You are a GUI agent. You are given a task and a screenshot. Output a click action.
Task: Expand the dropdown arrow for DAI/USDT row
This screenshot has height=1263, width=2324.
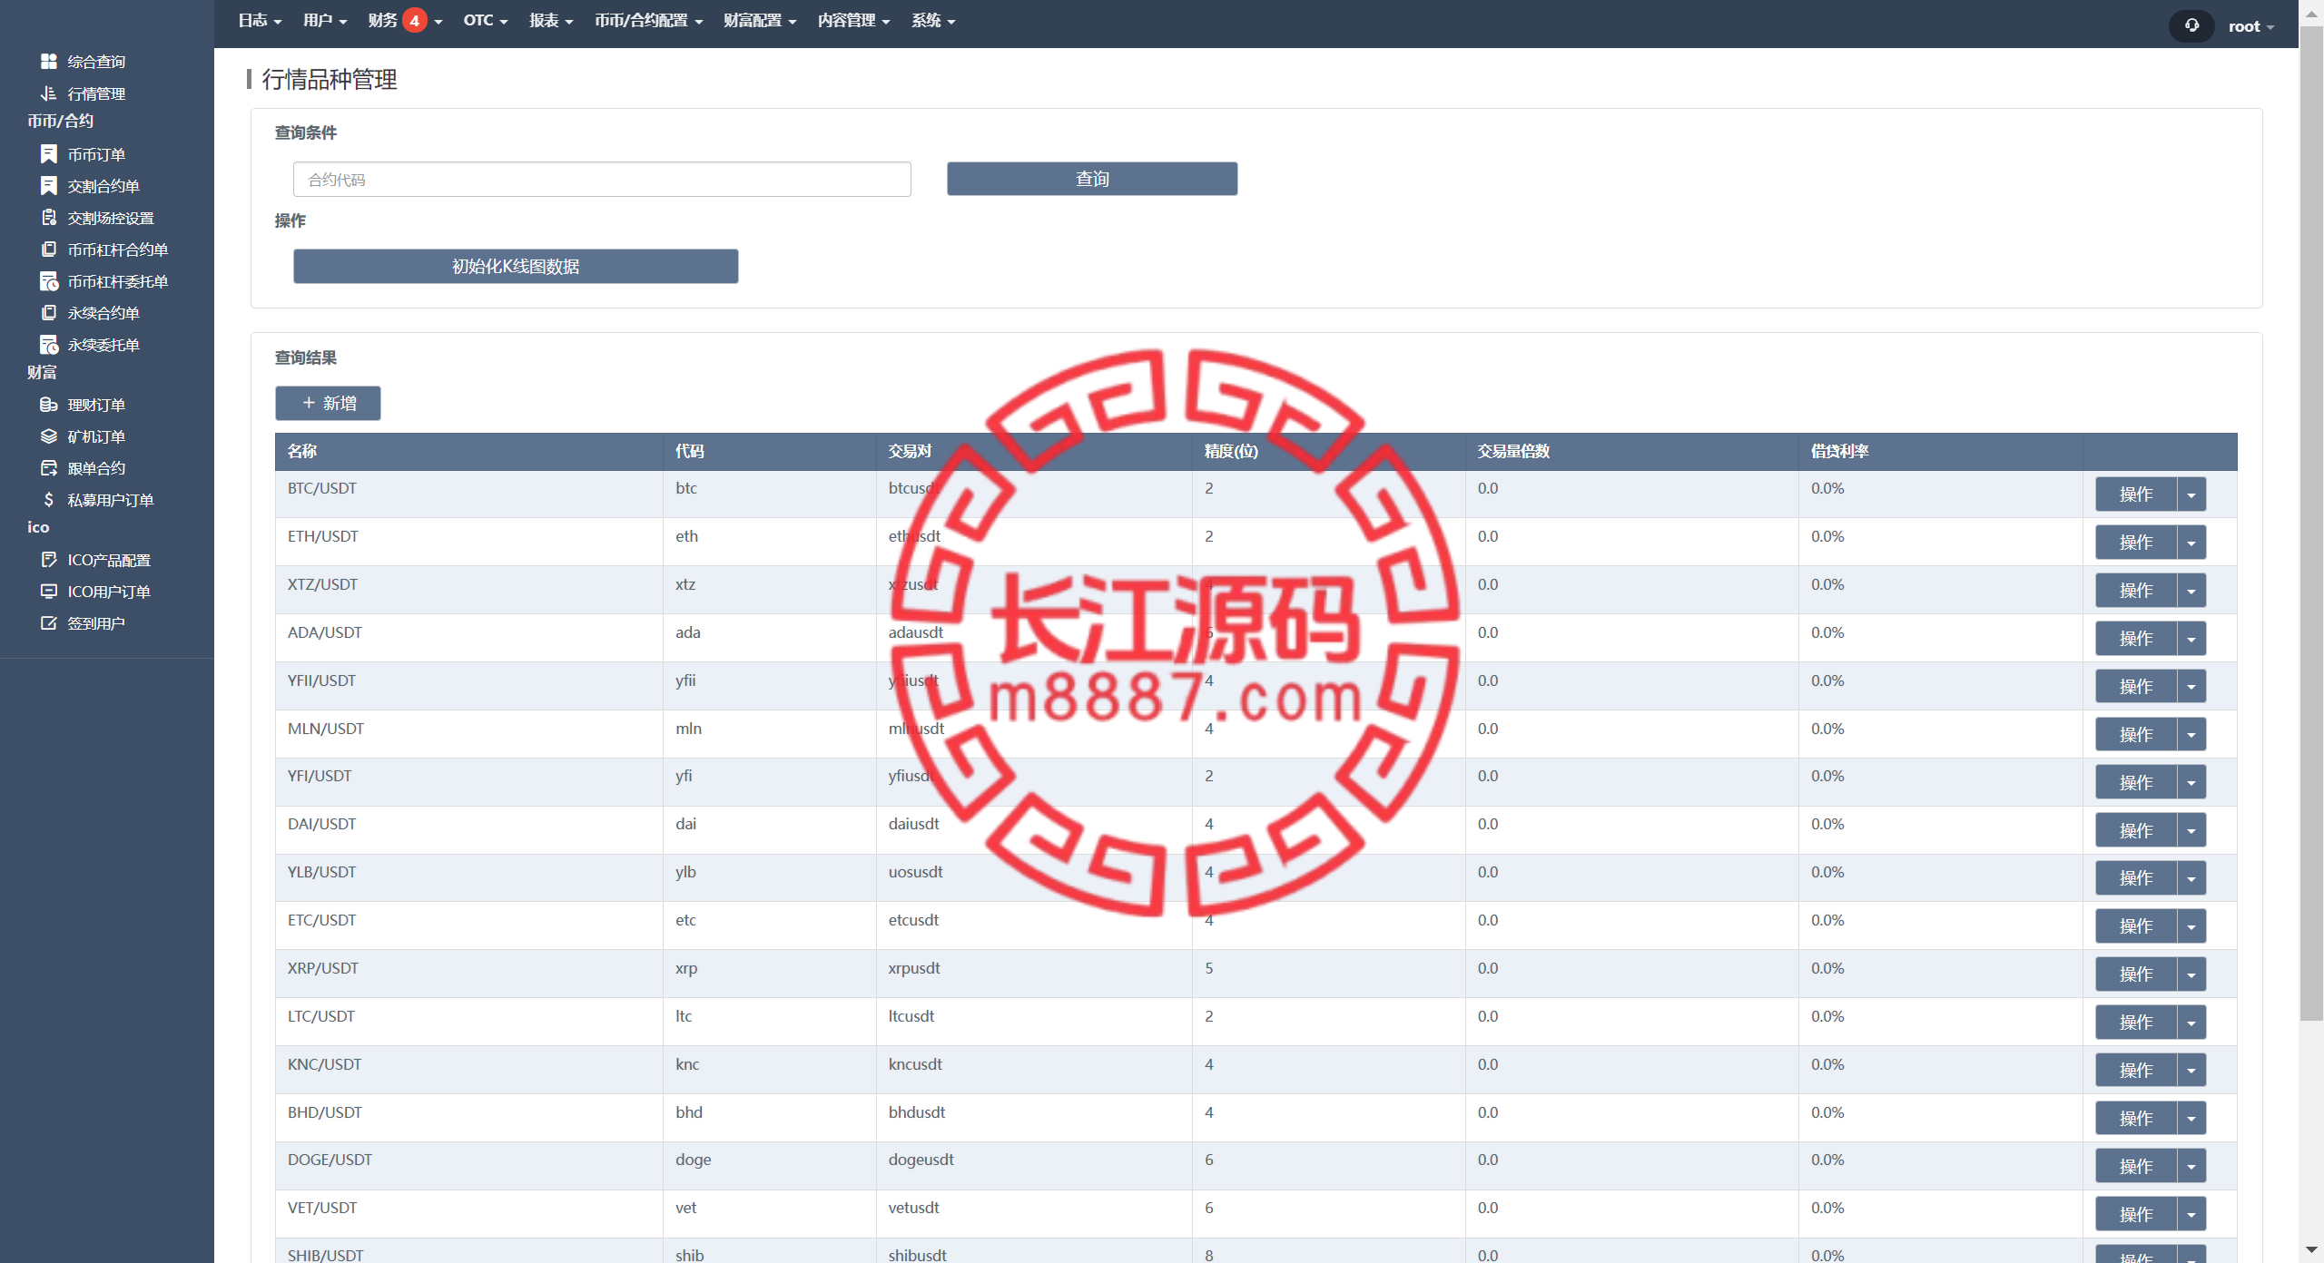click(2191, 830)
